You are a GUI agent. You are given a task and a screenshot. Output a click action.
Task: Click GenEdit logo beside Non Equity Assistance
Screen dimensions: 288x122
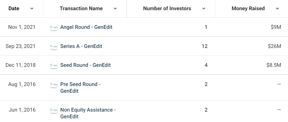[54, 110]
